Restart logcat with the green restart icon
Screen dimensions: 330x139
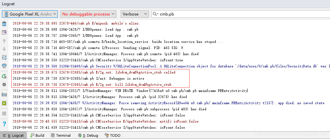(x=4, y=76)
